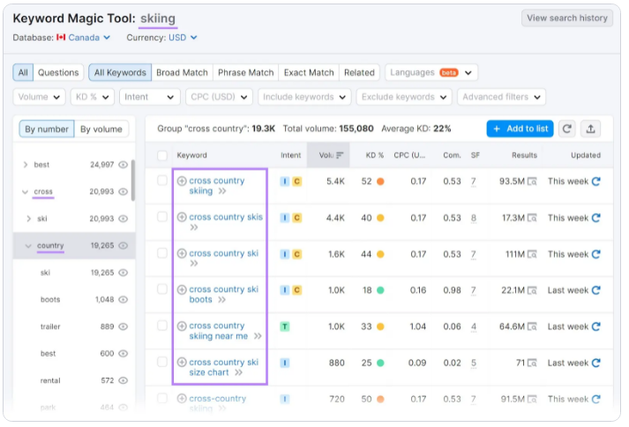Viewport: 629px width, 427px height.
Task: Open double-arrow icon after cross country skiing
Action: click(x=222, y=191)
